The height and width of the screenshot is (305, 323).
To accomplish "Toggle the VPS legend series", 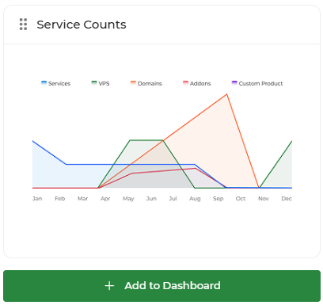I will [x=101, y=83].
